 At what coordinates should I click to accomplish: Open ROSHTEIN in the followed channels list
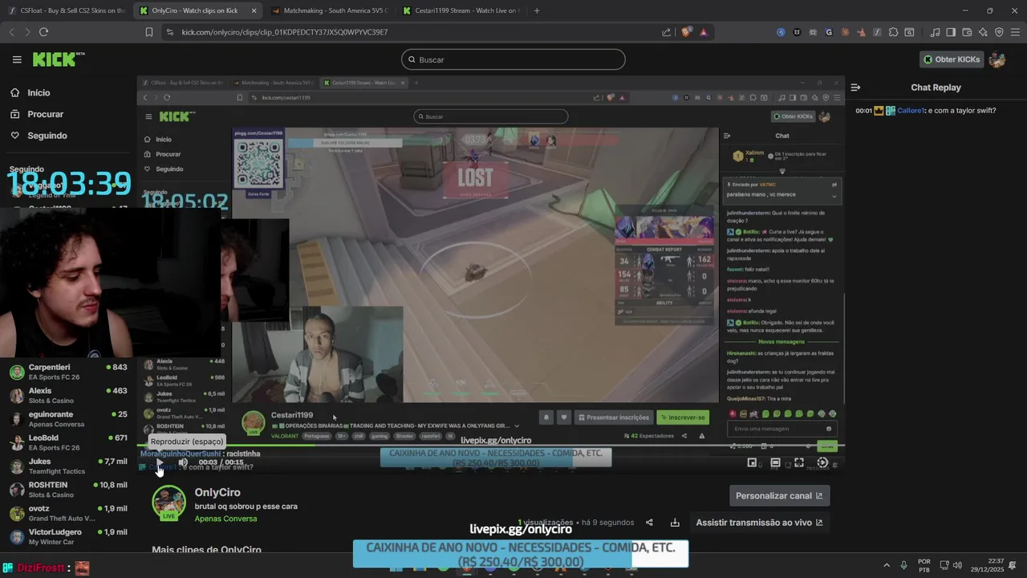pyautogui.click(x=68, y=490)
